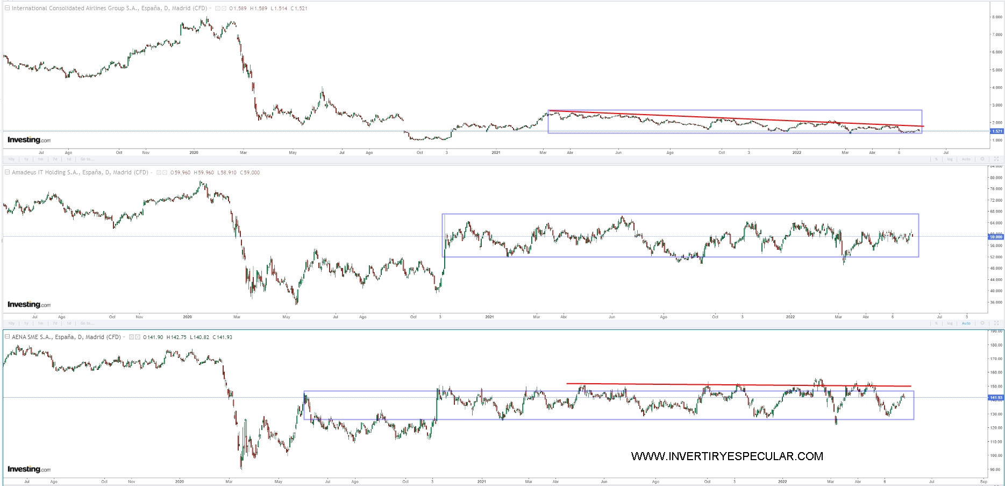Image resolution: width=1005 pixels, height=486 pixels.
Task: Open format gear beside Amadeus title
Action: click(165, 173)
